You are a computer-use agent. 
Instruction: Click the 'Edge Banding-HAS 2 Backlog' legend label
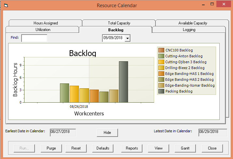[x=189, y=79]
